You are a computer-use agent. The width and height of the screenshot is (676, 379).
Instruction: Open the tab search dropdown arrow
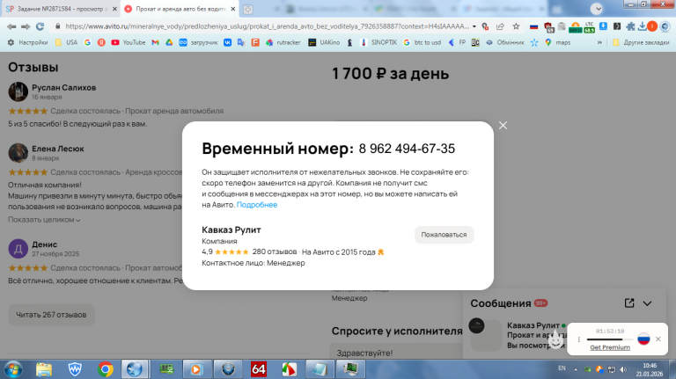[x=597, y=9]
